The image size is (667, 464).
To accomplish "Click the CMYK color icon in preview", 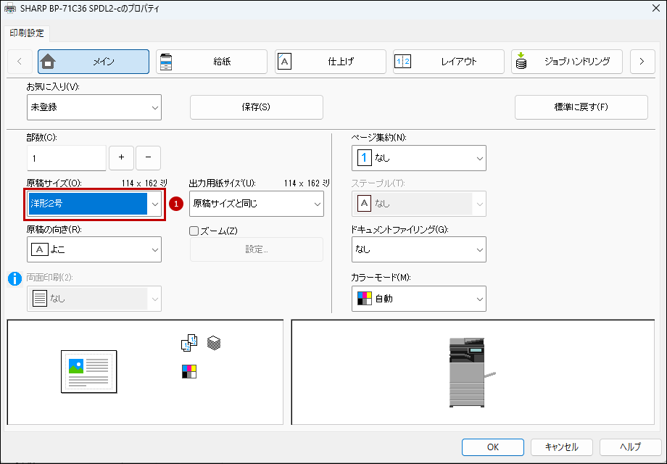I will 188,372.
